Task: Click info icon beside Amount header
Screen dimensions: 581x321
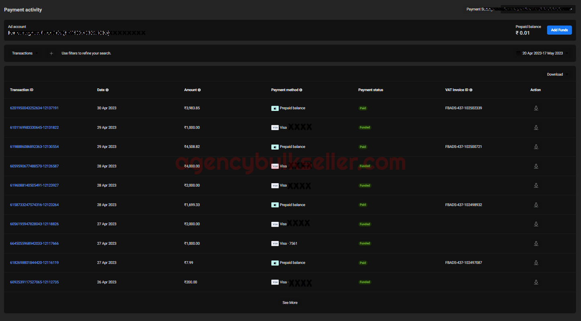Action: click(199, 90)
